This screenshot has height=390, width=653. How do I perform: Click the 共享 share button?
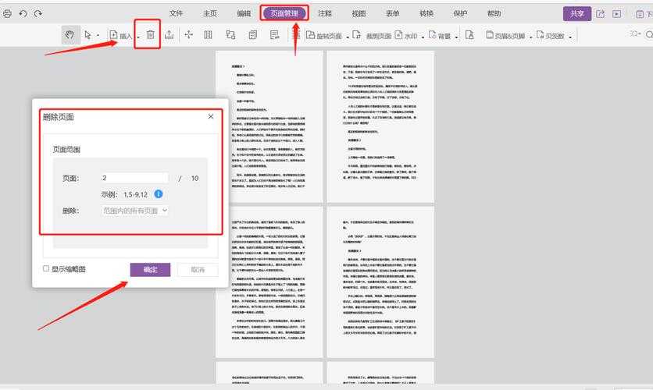point(576,13)
